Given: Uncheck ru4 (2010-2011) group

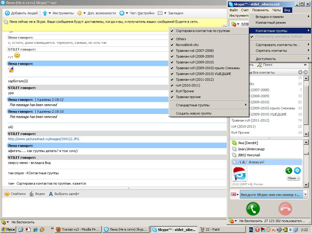Looking at the screenshot, I should pyautogui.click(x=208, y=85).
